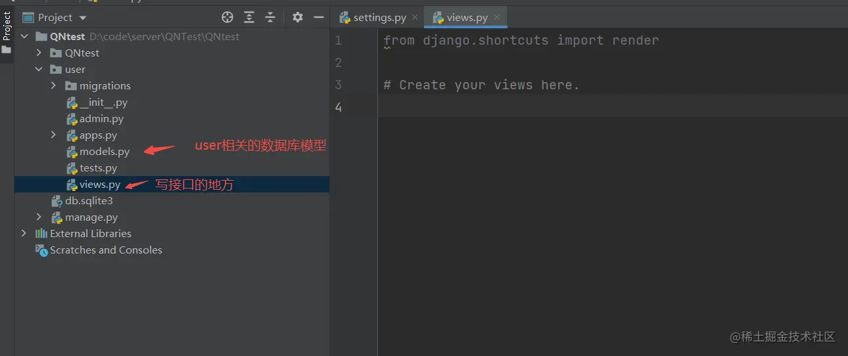
Task: Click the Scratches and Consoles icon
Action: tap(41, 250)
